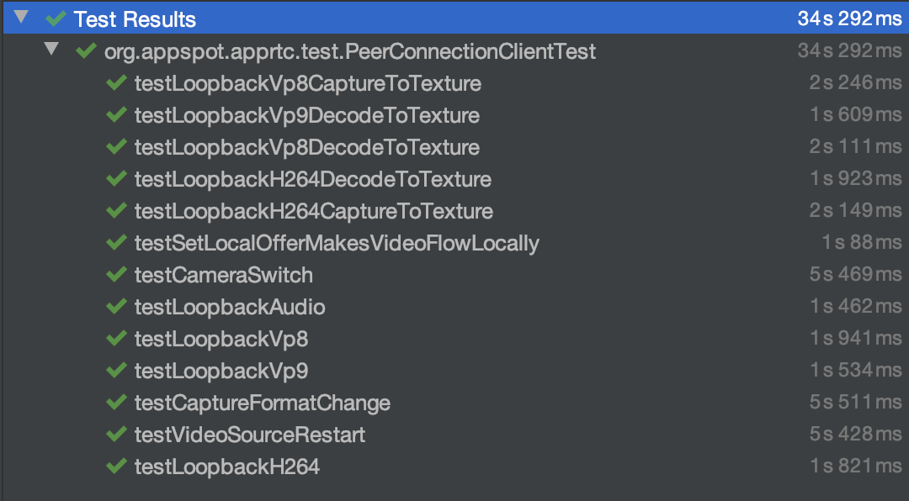Select testSetLocalOfferMakesVideoFlowLocally test
The width and height of the screenshot is (909, 501).
tap(336, 243)
